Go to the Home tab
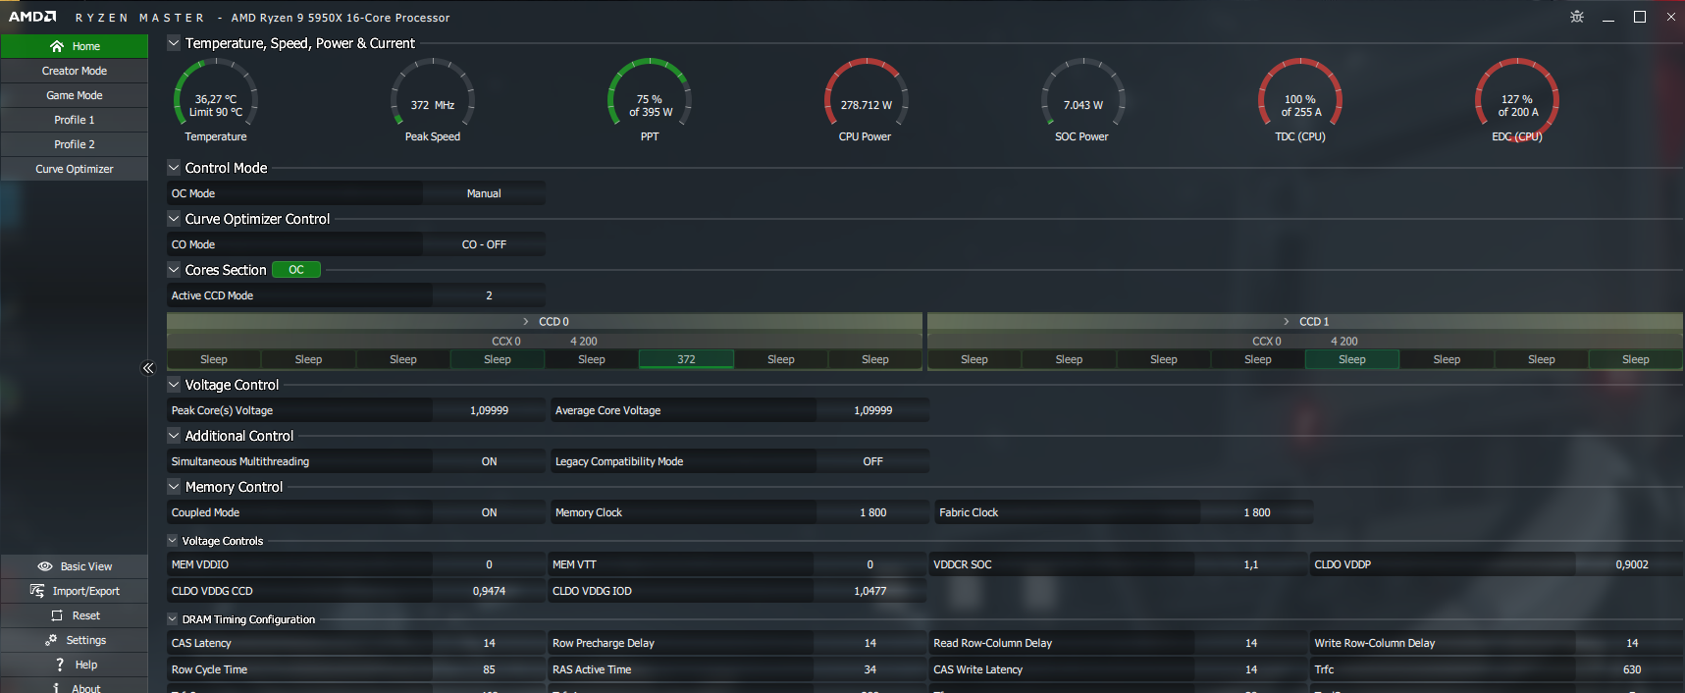 click(x=75, y=46)
